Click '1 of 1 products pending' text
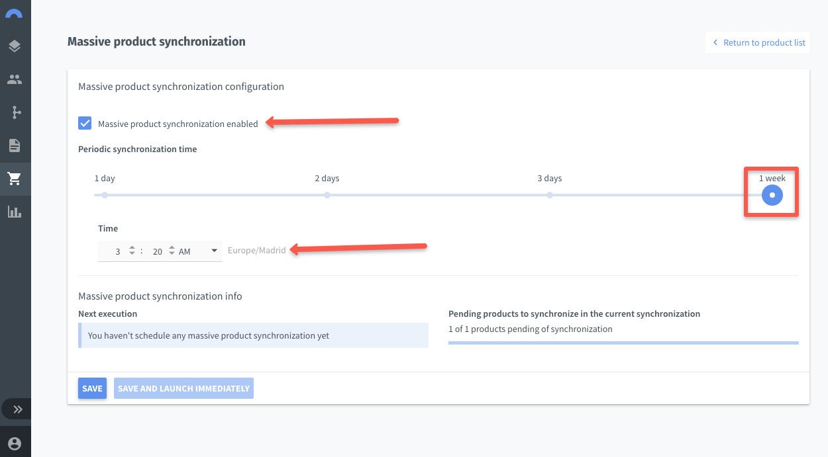 [x=531, y=329]
